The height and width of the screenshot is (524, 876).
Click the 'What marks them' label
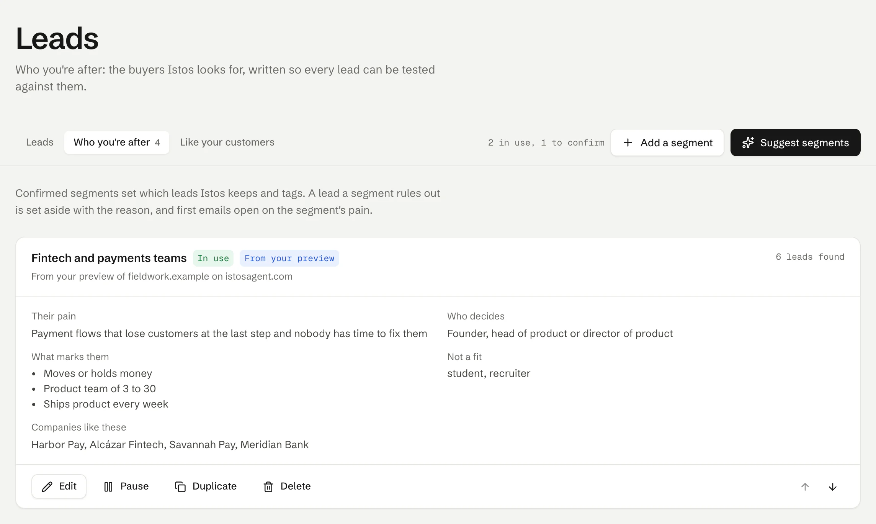70,357
